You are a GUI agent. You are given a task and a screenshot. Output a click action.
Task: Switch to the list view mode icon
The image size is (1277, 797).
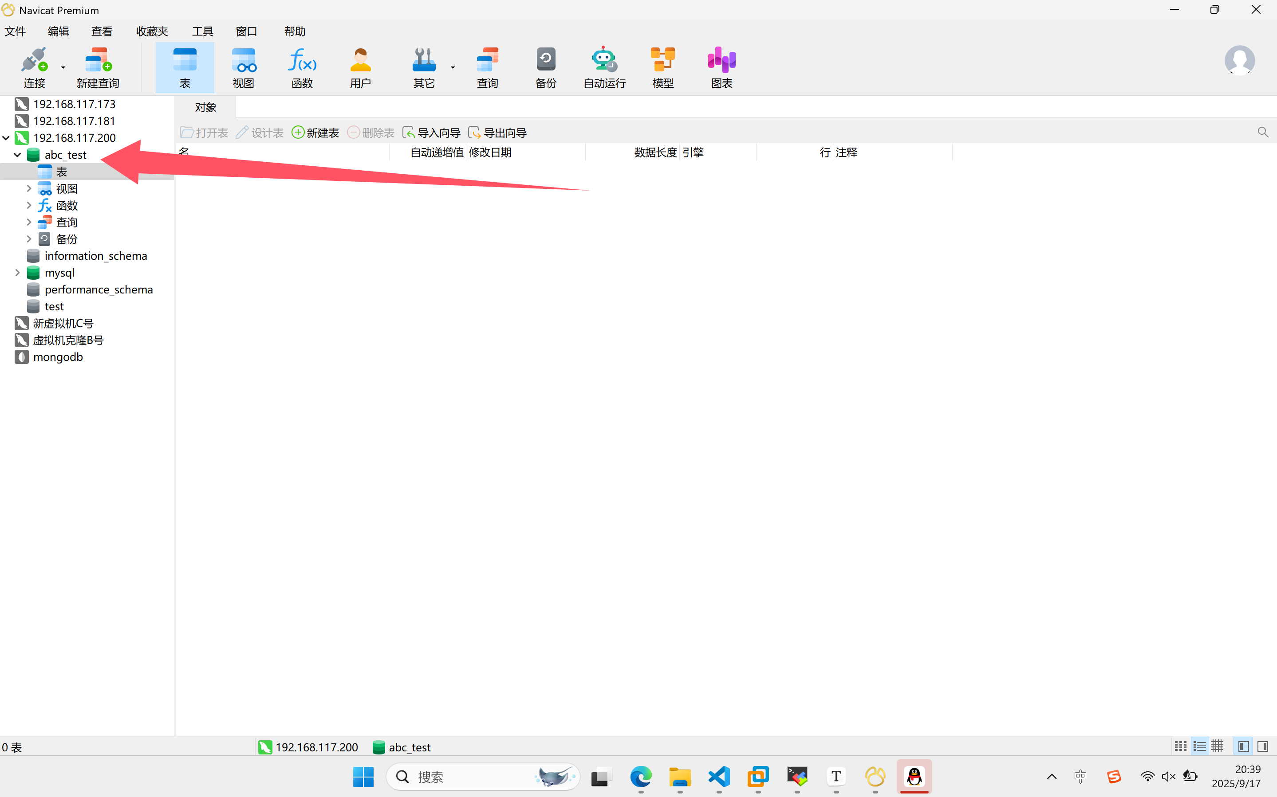pos(1199,746)
